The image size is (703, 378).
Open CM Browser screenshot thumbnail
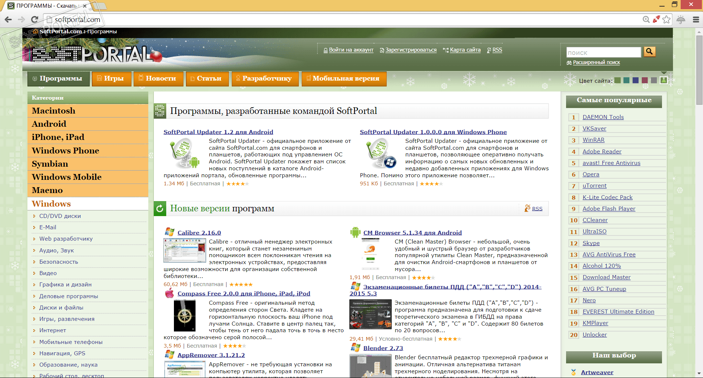[370, 254]
